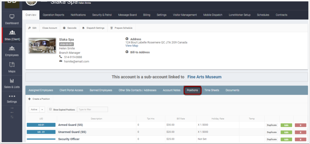
Task: Open the Maps sidebar icon
Action: pos(12,65)
